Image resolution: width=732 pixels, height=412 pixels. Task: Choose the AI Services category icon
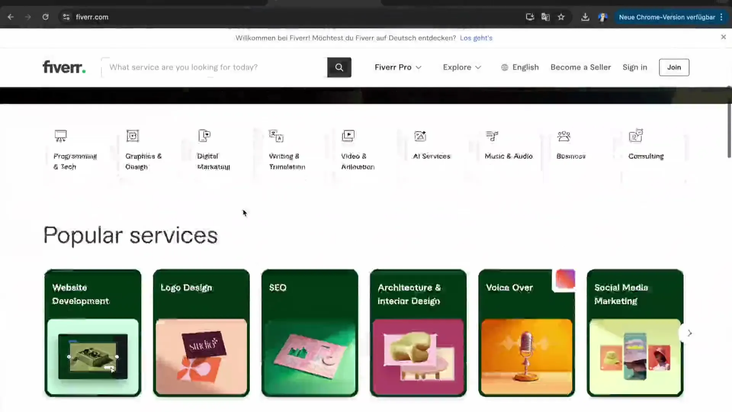click(420, 136)
